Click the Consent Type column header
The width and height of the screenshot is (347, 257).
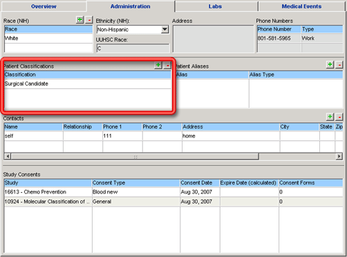136,183
